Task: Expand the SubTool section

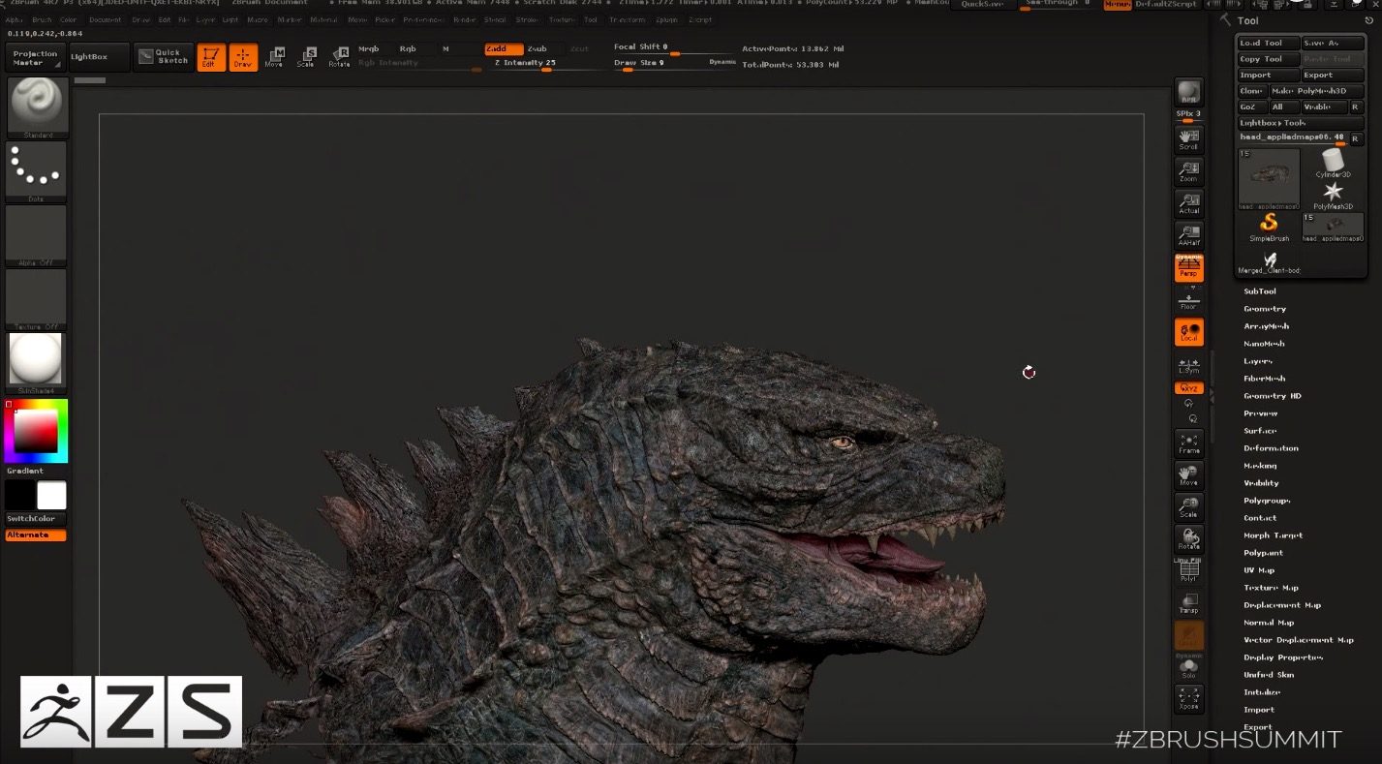Action: [1260, 291]
